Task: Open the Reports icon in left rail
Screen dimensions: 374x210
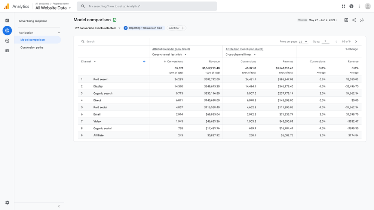Action: tap(7, 21)
